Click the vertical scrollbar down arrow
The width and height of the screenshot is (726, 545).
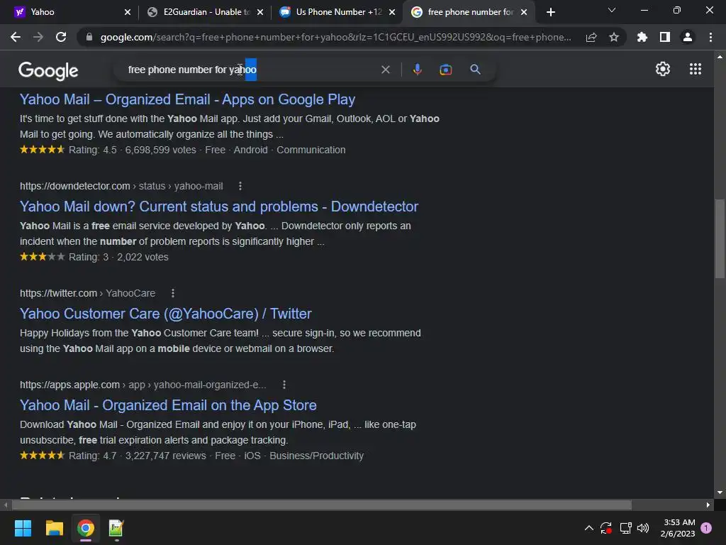719,492
